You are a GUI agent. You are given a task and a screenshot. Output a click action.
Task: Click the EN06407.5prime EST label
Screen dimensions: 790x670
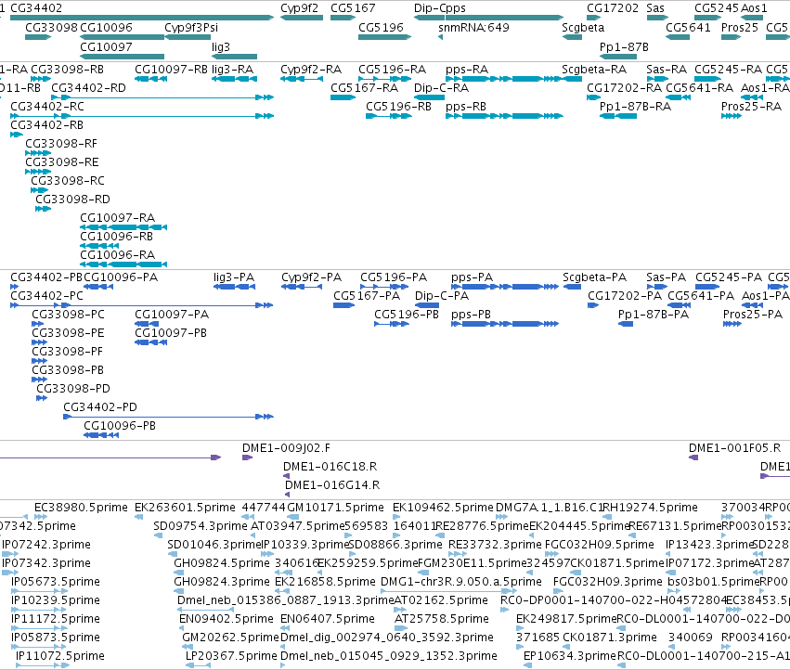tap(328, 619)
